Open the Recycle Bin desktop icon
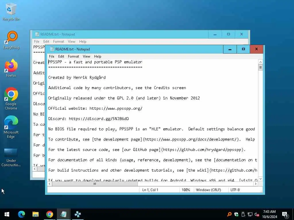Image resolution: width=294 pixels, height=220 pixels. (11, 12)
